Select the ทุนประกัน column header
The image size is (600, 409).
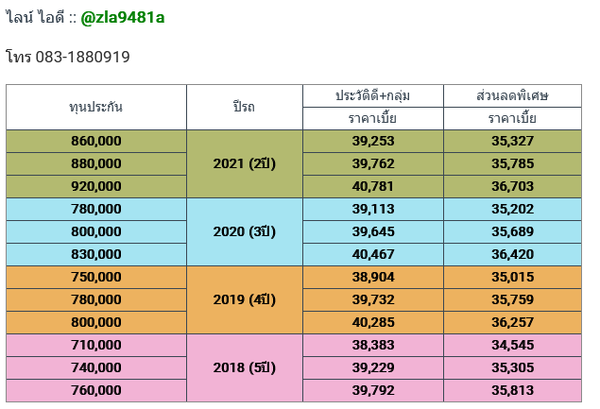pos(96,107)
